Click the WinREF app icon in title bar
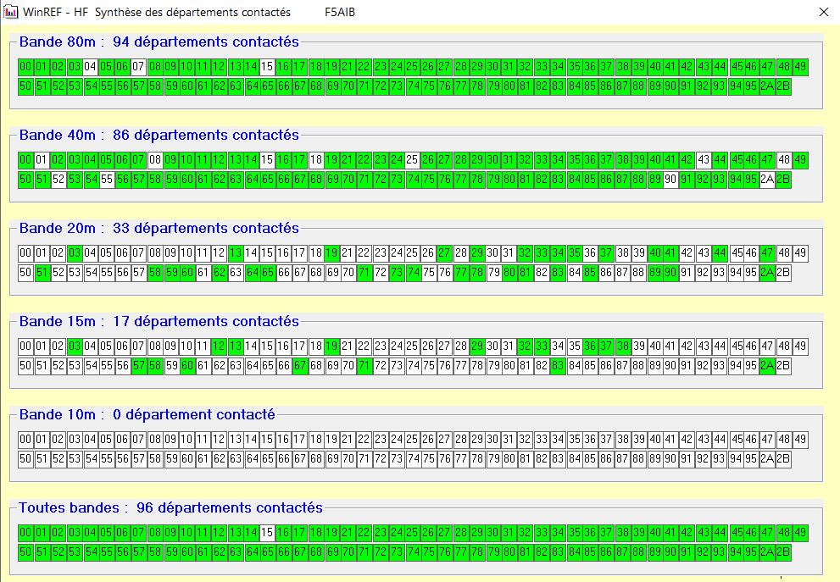Screen dimensions: 840x582 (11, 12)
